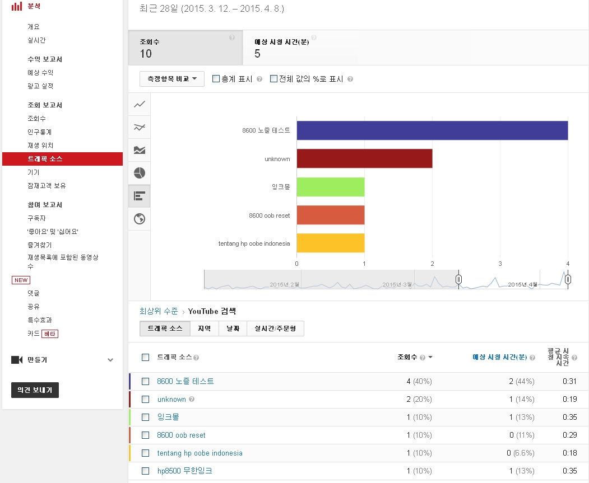
Task: Open the hp8500 무한잉크 link
Action: coord(184,471)
